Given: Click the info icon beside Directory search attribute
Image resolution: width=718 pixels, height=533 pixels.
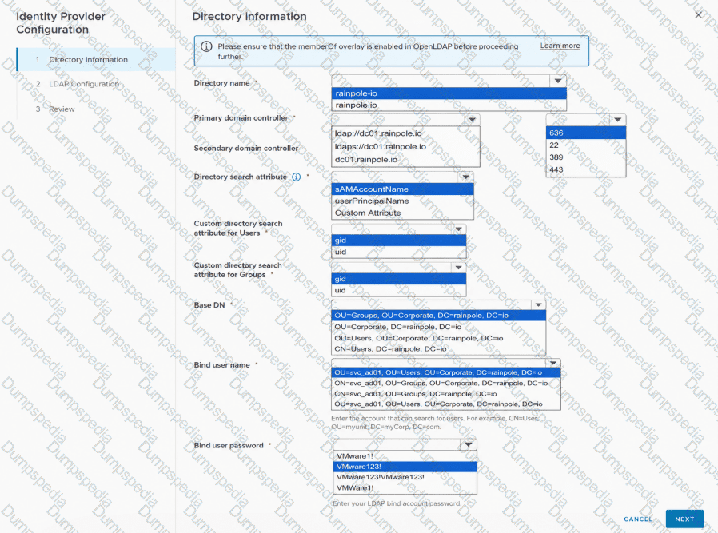Looking at the screenshot, I should (x=297, y=177).
